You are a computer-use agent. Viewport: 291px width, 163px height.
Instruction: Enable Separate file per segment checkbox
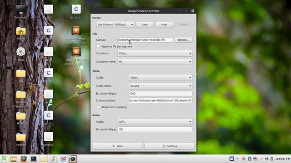point(98,46)
